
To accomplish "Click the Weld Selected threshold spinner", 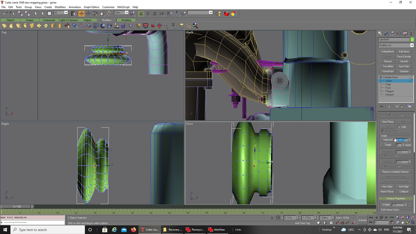I will coord(409,140).
